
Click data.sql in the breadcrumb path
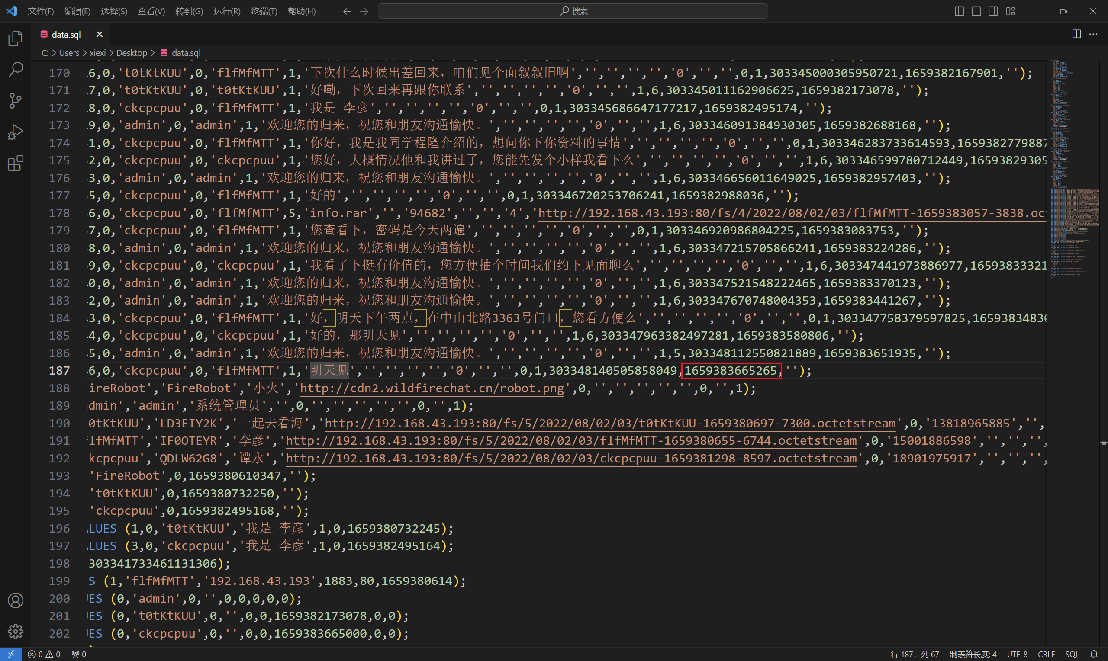tap(180, 53)
